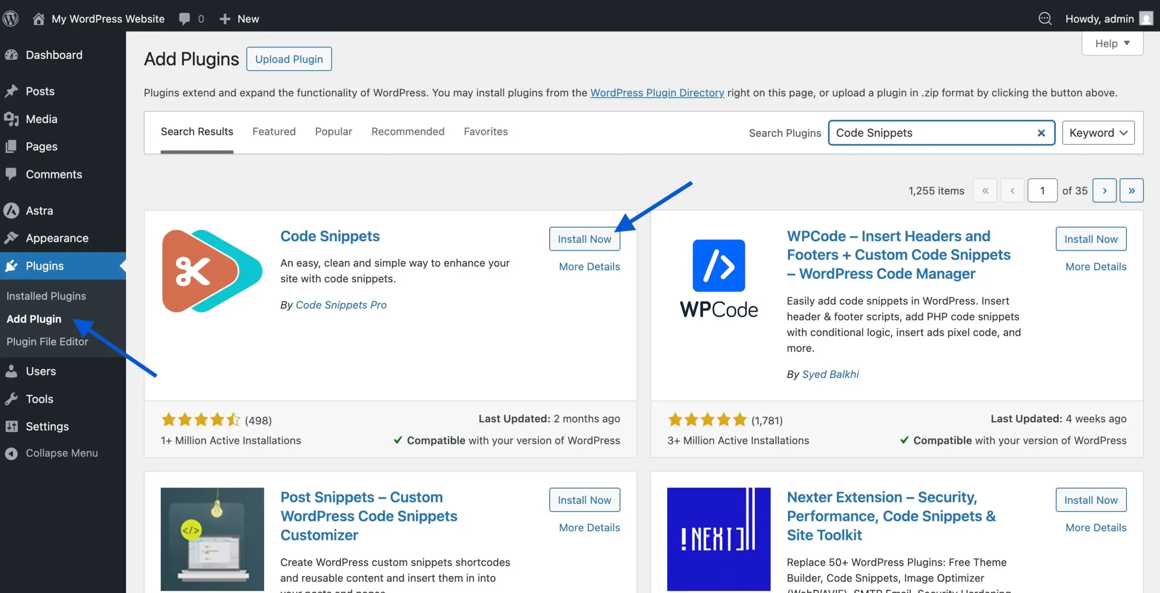Image resolution: width=1160 pixels, height=593 pixels.
Task: Open Installed Plugins submenu item
Action: (46, 296)
